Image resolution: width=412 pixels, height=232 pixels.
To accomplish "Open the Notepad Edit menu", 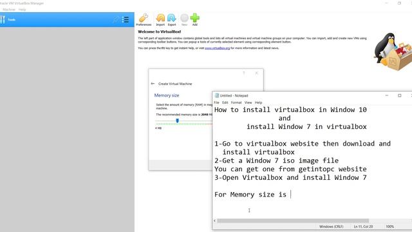I will click(225, 102).
